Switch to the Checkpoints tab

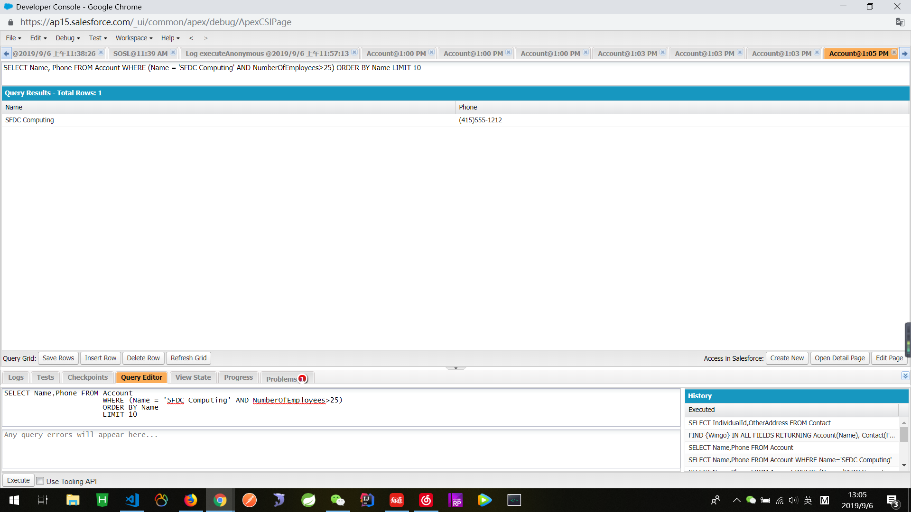pyautogui.click(x=87, y=377)
